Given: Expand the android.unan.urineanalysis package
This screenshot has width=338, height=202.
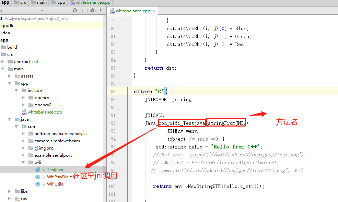Looking at the screenshot, I should pos(23,134).
